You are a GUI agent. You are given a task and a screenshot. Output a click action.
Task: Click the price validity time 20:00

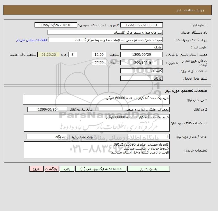tap(99, 63)
